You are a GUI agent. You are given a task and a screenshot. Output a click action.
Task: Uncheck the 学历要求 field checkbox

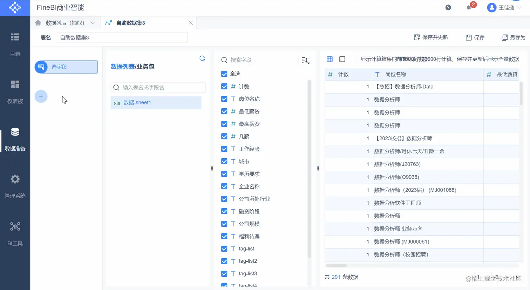pyautogui.click(x=224, y=174)
